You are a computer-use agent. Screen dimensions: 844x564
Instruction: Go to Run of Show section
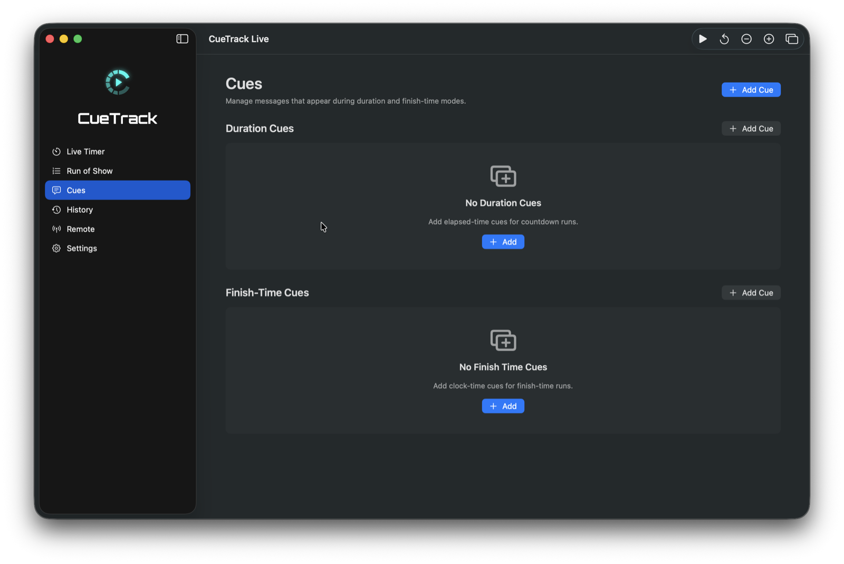click(118, 171)
